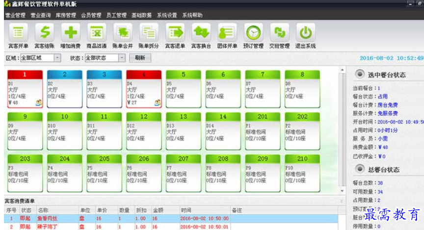Image resolution: width=424 pixels, height=230 pixels.
Task: Select table 8 card
Action: [302, 89]
